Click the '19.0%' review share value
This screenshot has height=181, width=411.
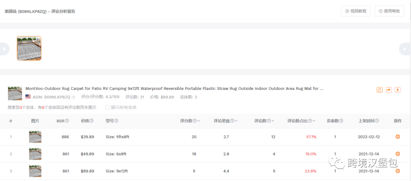[x=311, y=154]
